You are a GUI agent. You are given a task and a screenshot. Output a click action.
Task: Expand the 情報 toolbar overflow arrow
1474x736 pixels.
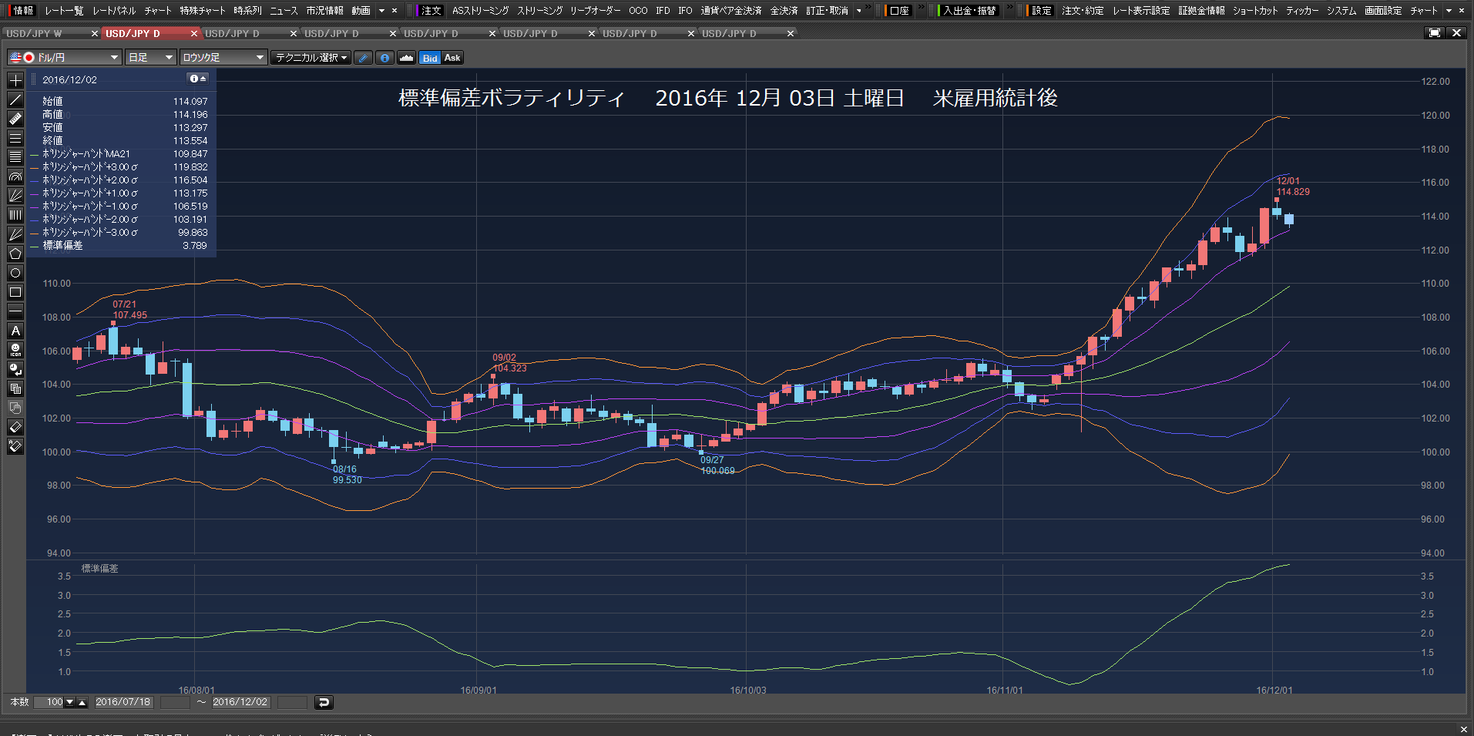(381, 11)
